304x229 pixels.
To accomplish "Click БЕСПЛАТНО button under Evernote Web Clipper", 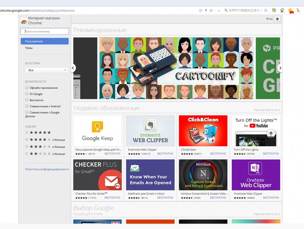I will [165, 153].
